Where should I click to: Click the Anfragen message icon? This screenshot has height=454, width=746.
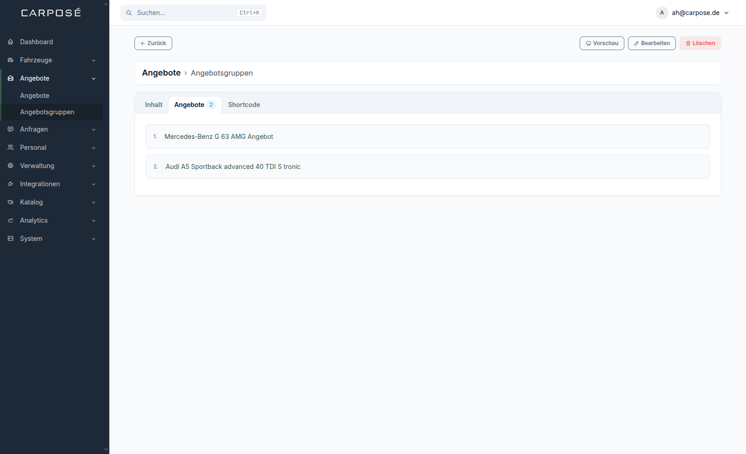[10, 129]
